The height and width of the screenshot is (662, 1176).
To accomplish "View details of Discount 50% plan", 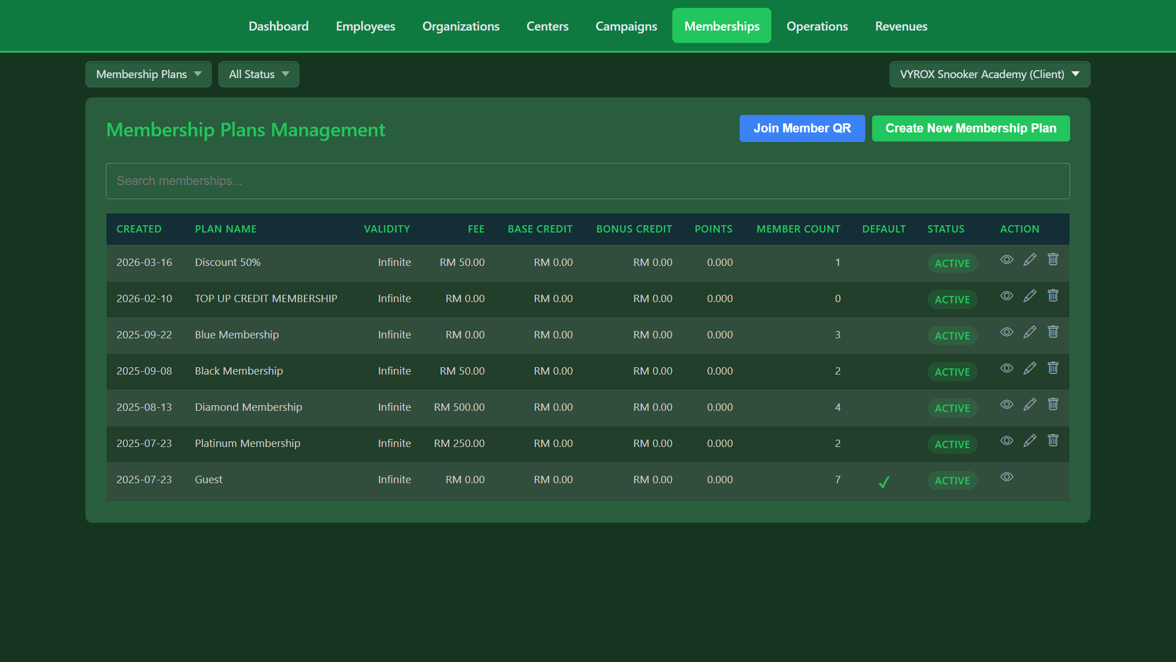I will 1006,260.
